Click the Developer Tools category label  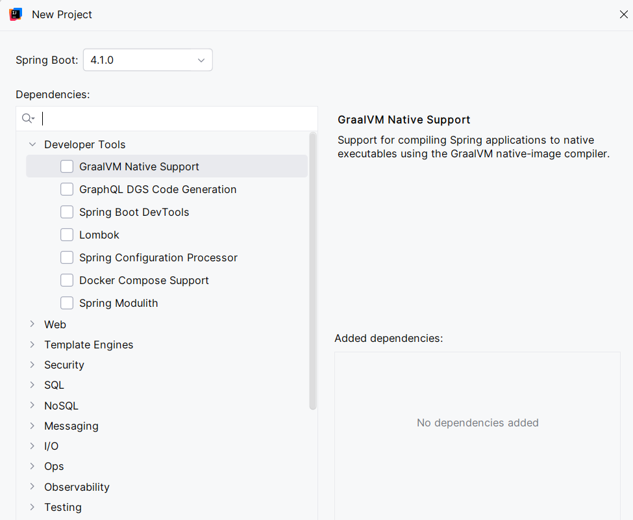point(85,144)
